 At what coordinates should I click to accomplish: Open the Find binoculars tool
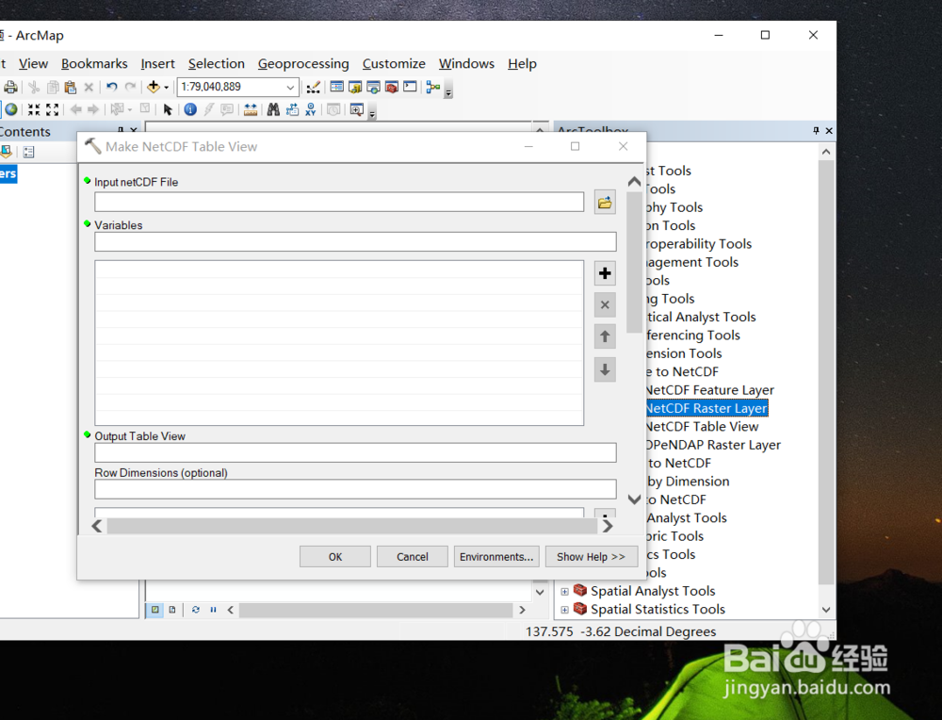coord(273,109)
